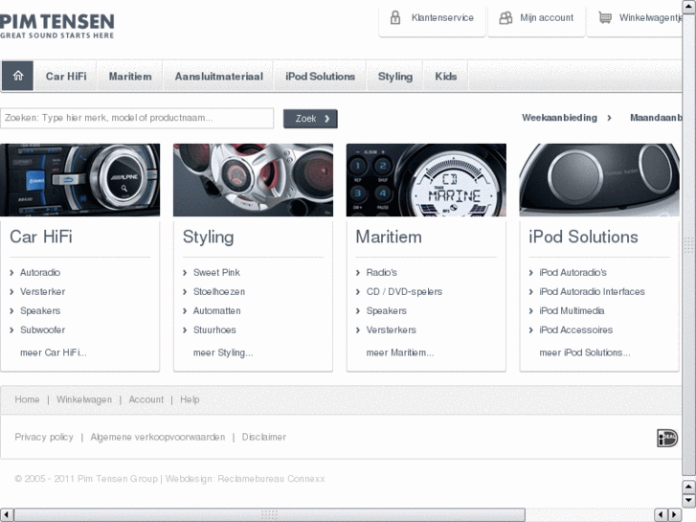
Task: Open iPod Autoradio Interfaces link
Action: tap(592, 291)
